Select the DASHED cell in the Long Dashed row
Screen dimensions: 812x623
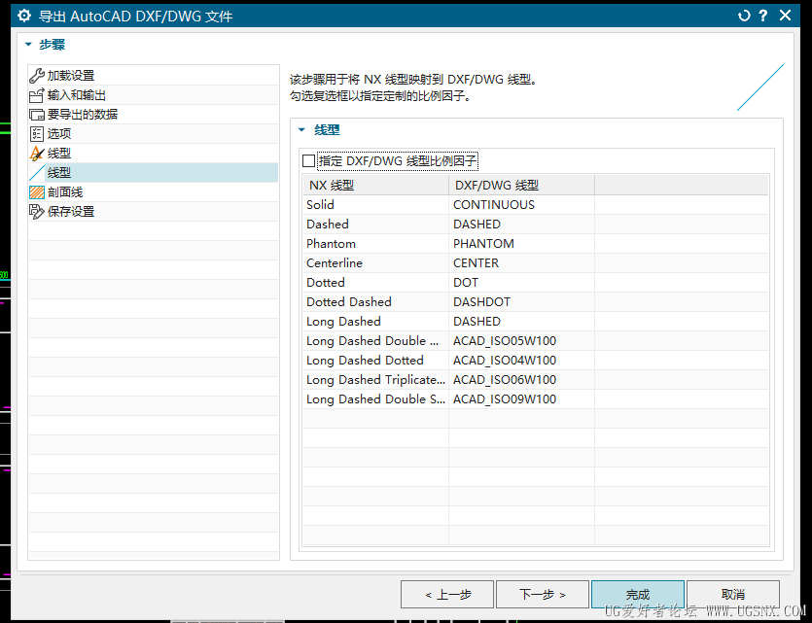pos(521,322)
